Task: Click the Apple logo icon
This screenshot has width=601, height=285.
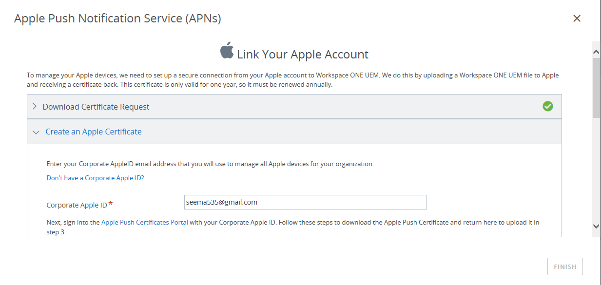Action: coord(227,51)
